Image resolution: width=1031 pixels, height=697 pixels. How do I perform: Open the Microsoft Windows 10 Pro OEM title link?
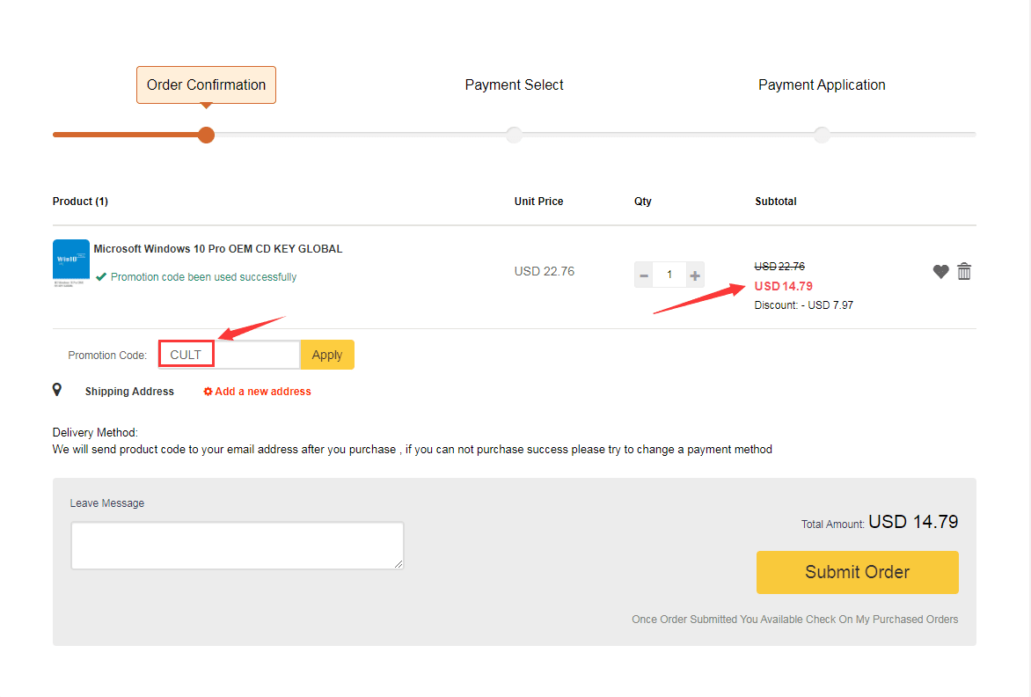pos(218,249)
